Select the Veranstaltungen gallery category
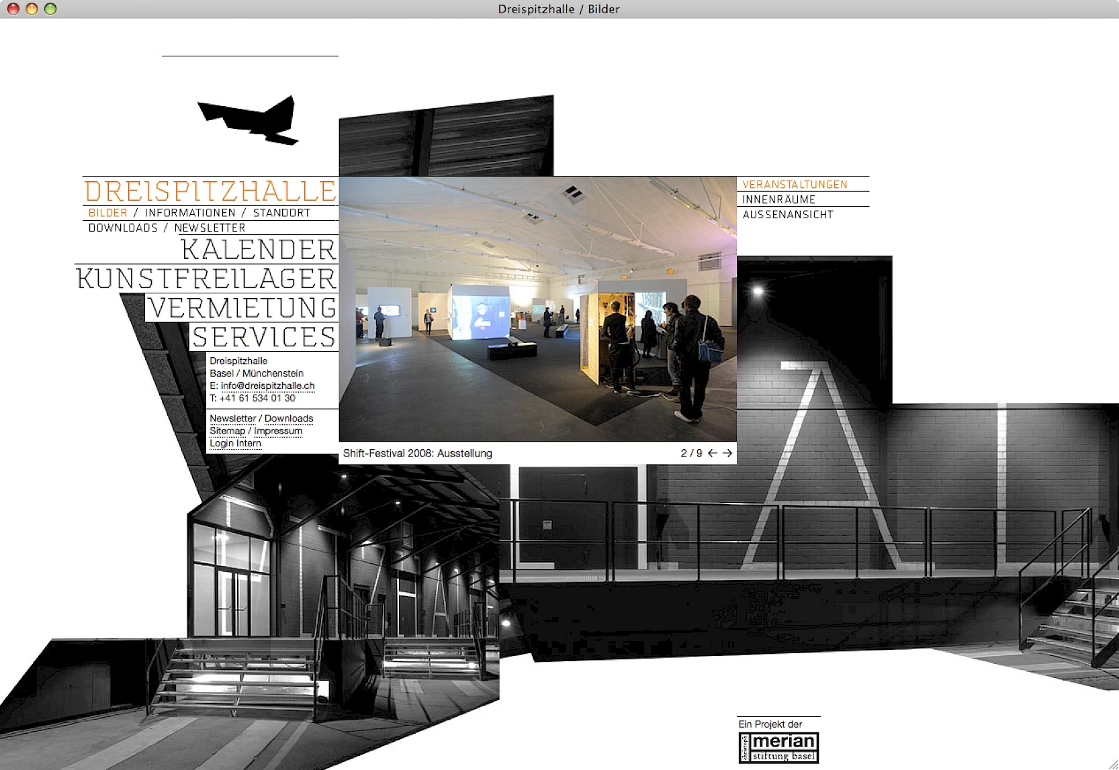Viewport: 1119px width, 770px height. [795, 185]
